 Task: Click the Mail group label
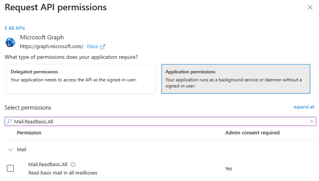click(21, 150)
